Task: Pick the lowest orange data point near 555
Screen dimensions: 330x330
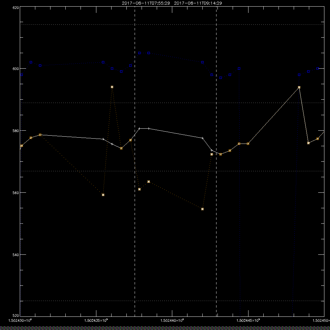Action: point(203,209)
